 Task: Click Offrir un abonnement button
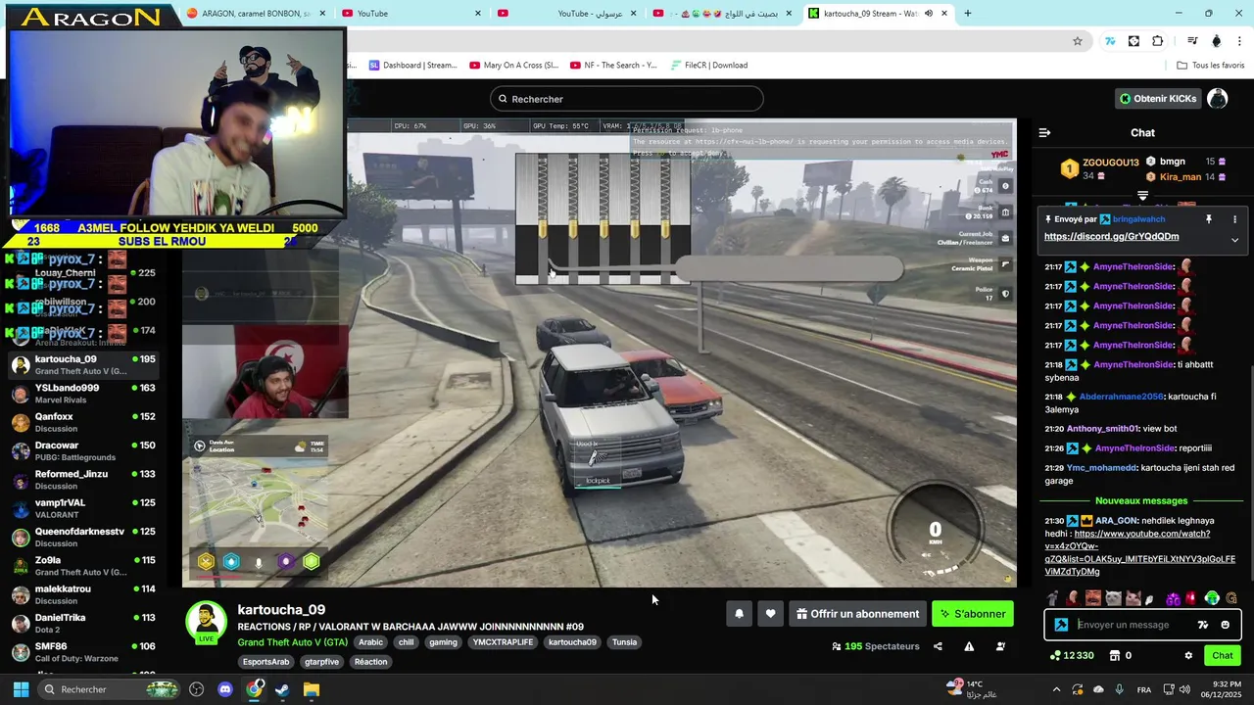(857, 614)
